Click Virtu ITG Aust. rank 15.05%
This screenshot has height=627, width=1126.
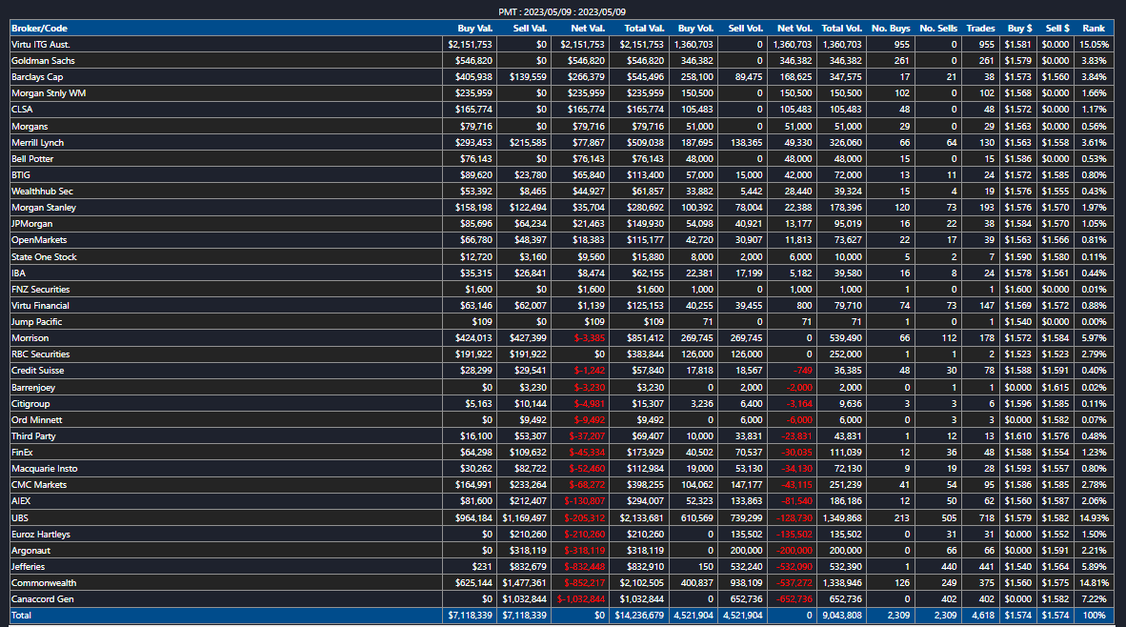tap(1094, 45)
